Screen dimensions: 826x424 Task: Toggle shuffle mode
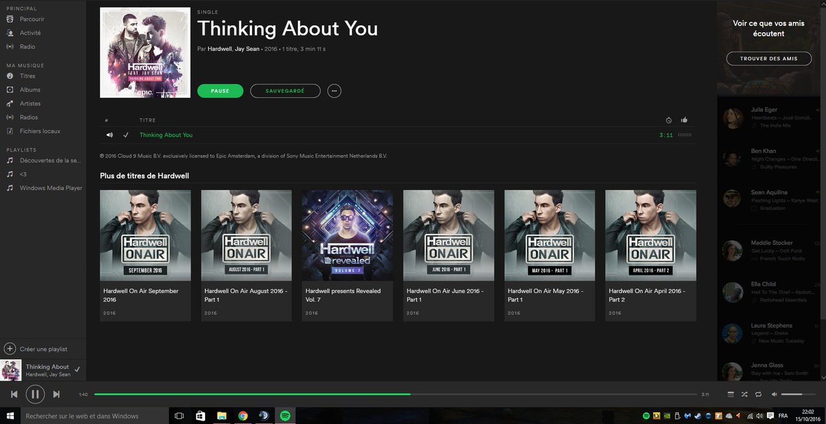pyautogui.click(x=745, y=394)
